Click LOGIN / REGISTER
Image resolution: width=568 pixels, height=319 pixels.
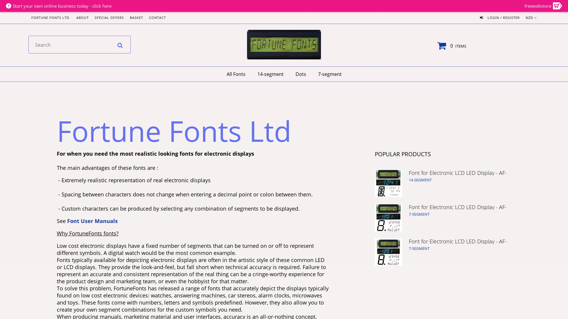[504, 18]
